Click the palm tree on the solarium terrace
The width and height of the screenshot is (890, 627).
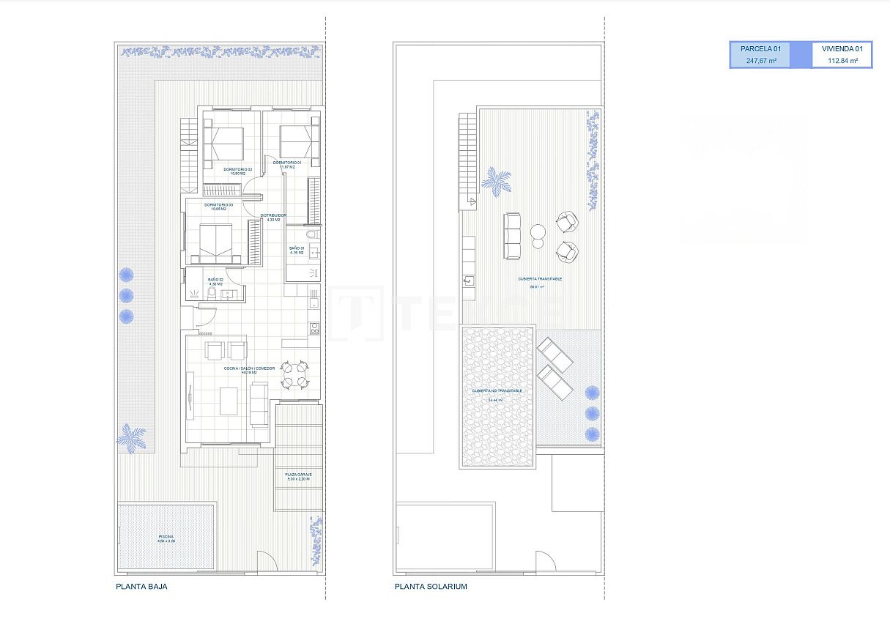point(496,181)
